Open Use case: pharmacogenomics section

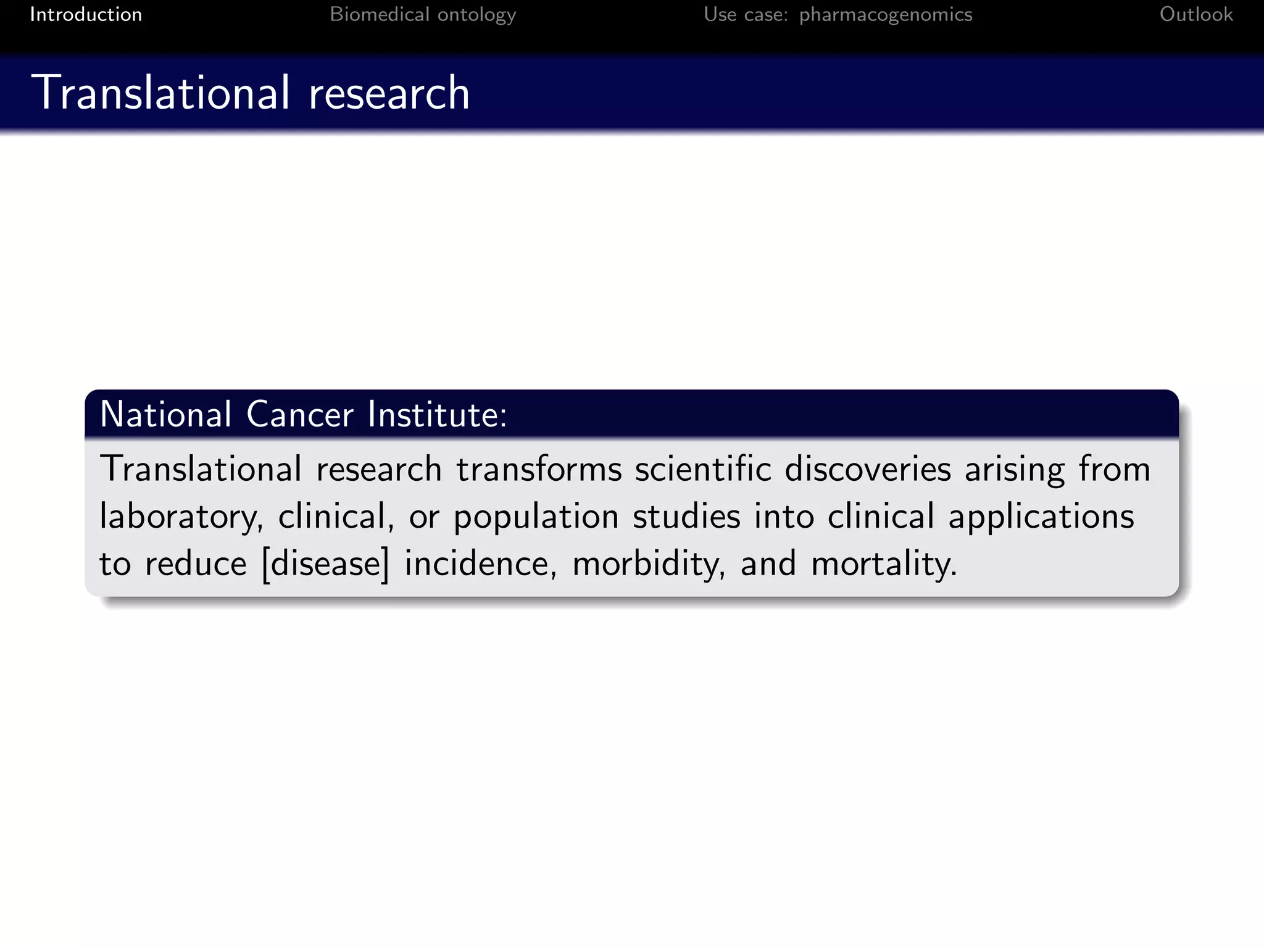point(838,15)
